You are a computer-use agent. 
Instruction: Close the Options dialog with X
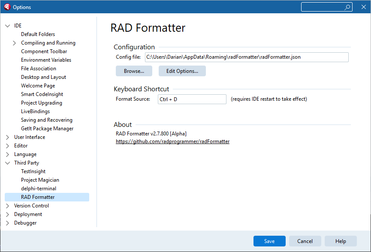tap(364, 7)
